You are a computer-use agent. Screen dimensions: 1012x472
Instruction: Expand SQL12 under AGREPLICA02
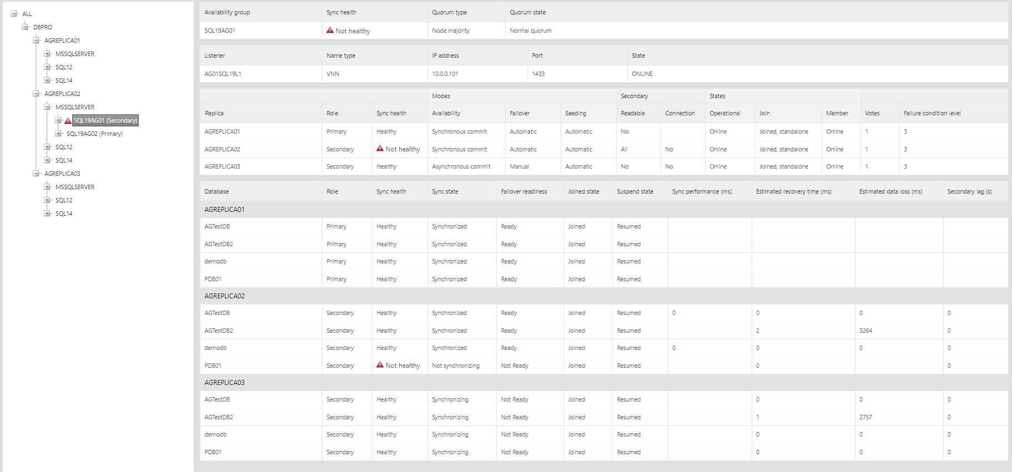(47, 147)
